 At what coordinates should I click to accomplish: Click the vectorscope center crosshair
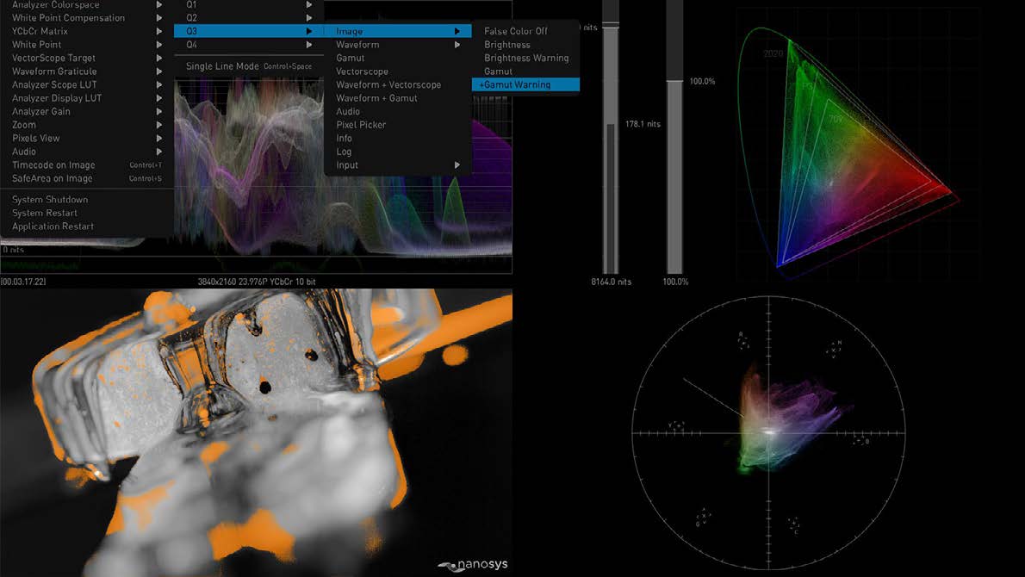[x=767, y=432]
